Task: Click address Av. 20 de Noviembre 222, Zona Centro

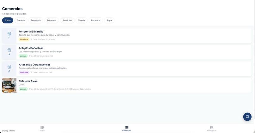Action: pyautogui.click(x=61, y=89)
